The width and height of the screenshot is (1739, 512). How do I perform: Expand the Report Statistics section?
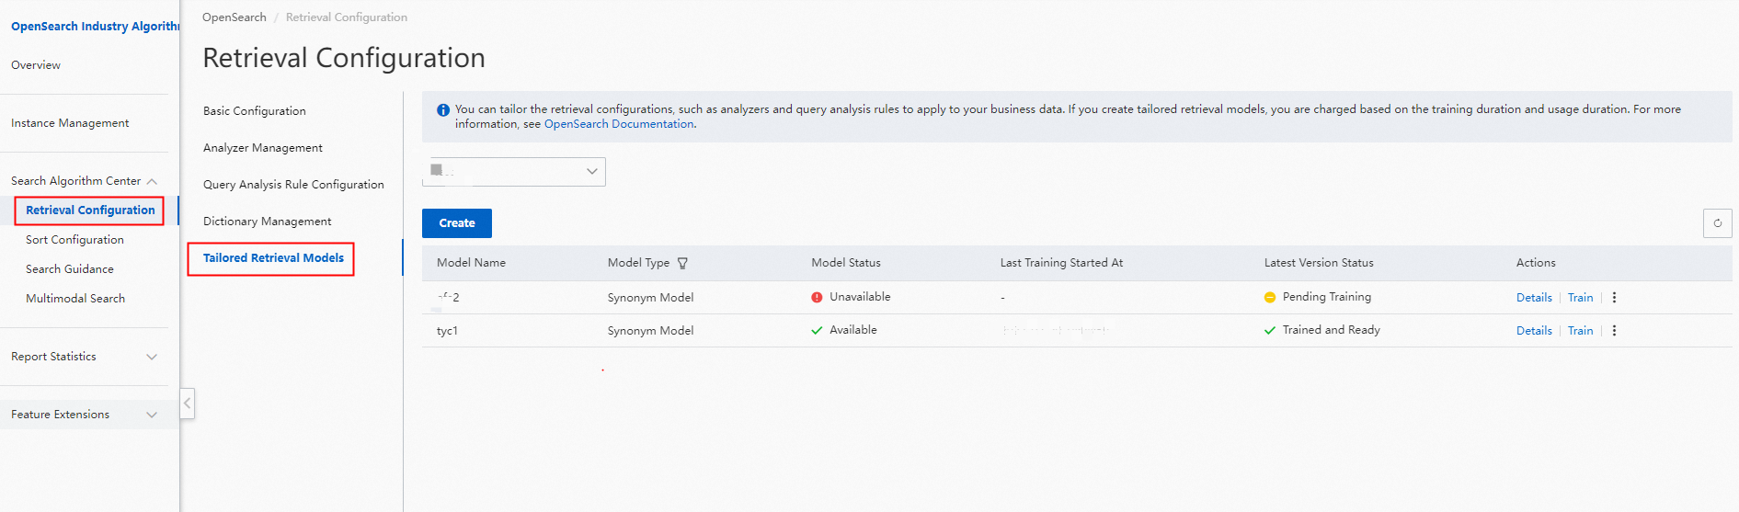(x=152, y=357)
